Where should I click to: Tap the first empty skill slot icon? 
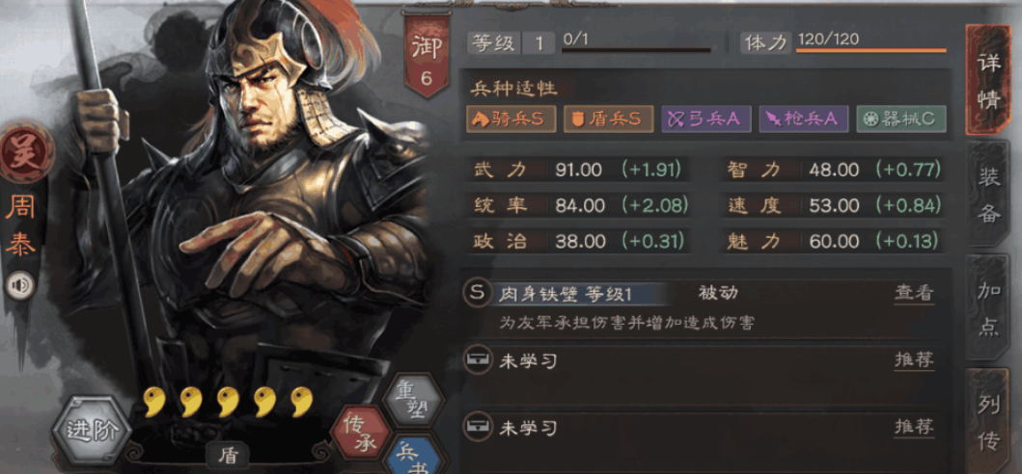478,359
